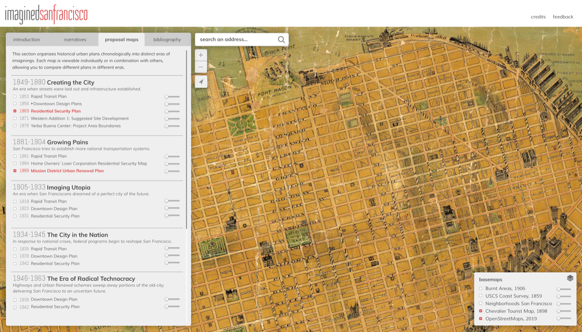
Task: Disable the Chevalier Tourist Map, 1898 basemap
Action: point(481,311)
